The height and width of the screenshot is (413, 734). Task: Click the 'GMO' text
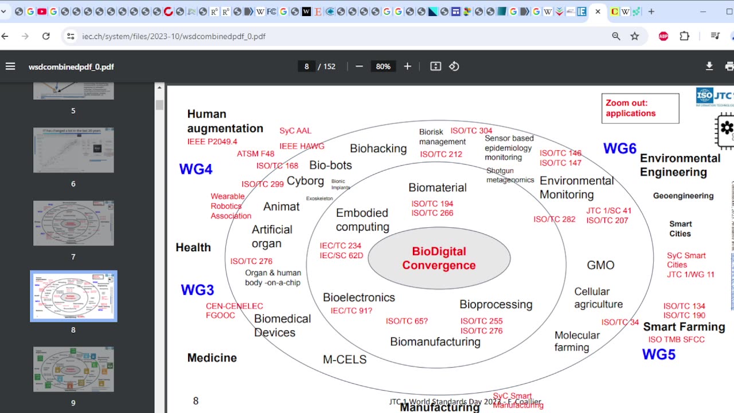point(600,266)
